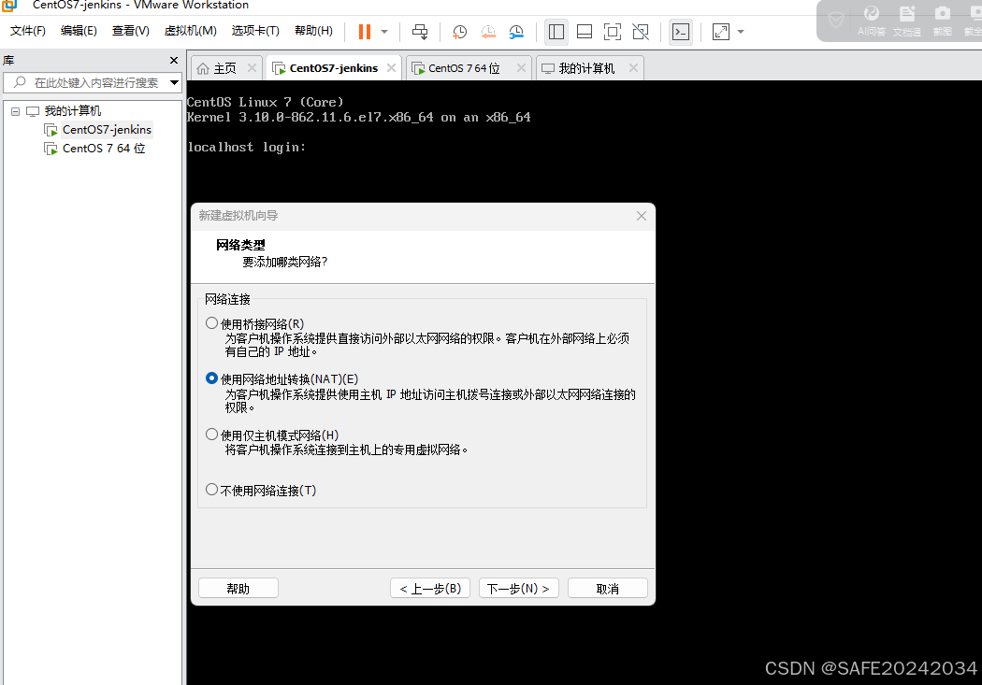Click the 文档通 overlay icon
Viewport: 982px width, 685px height.
(907, 20)
